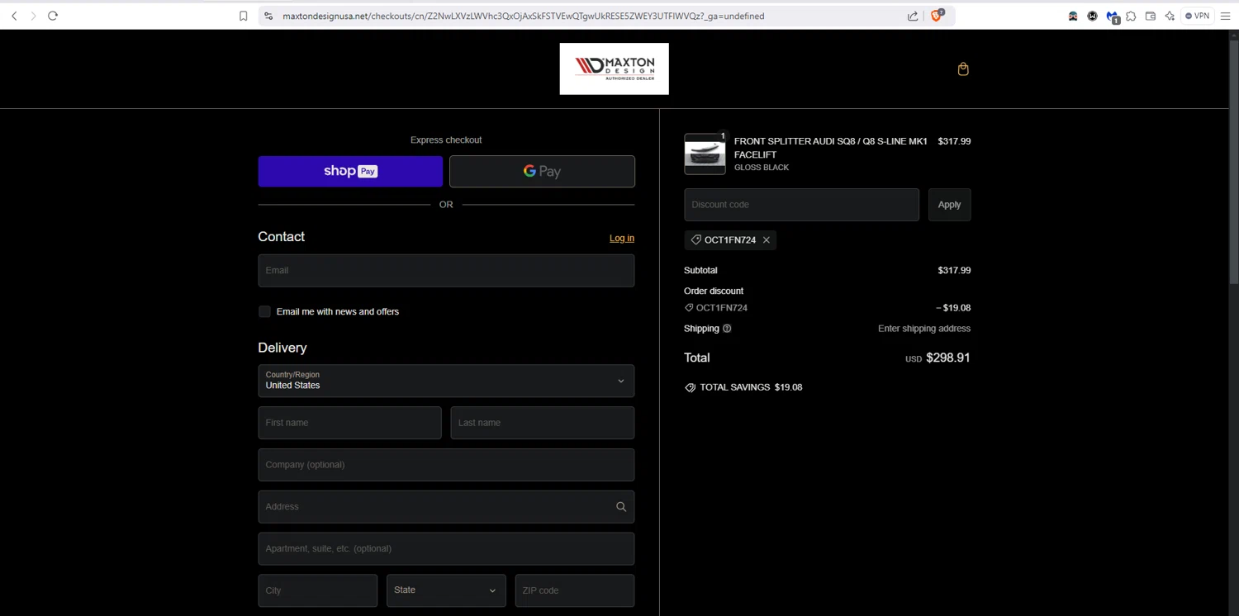Click the −$19.08 order discount amount
The height and width of the screenshot is (616, 1239).
[x=953, y=308]
